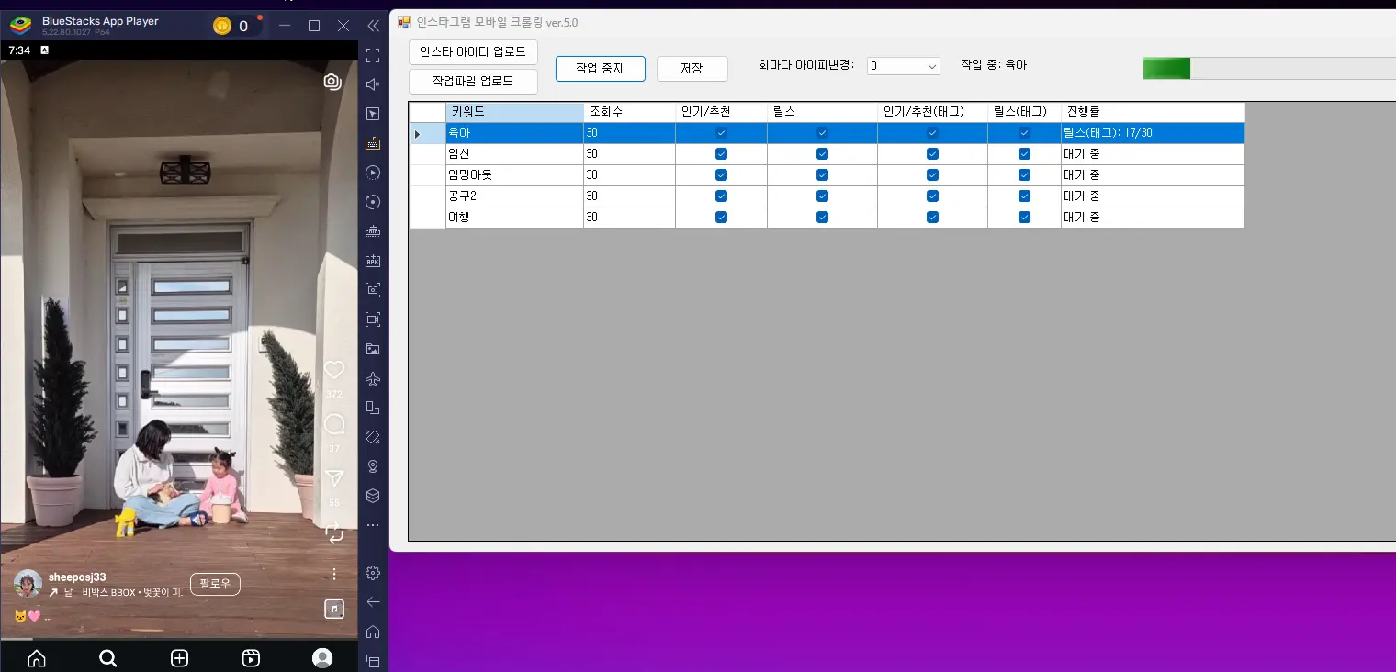The height and width of the screenshot is (672, 1396).
Task: Open the screen recorder sidebar icon
Action: coord(372,319)
